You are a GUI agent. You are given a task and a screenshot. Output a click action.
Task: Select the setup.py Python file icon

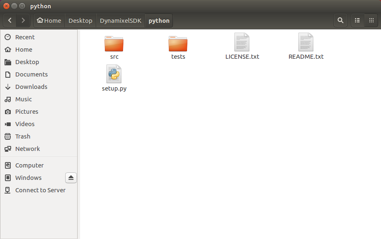114,74
